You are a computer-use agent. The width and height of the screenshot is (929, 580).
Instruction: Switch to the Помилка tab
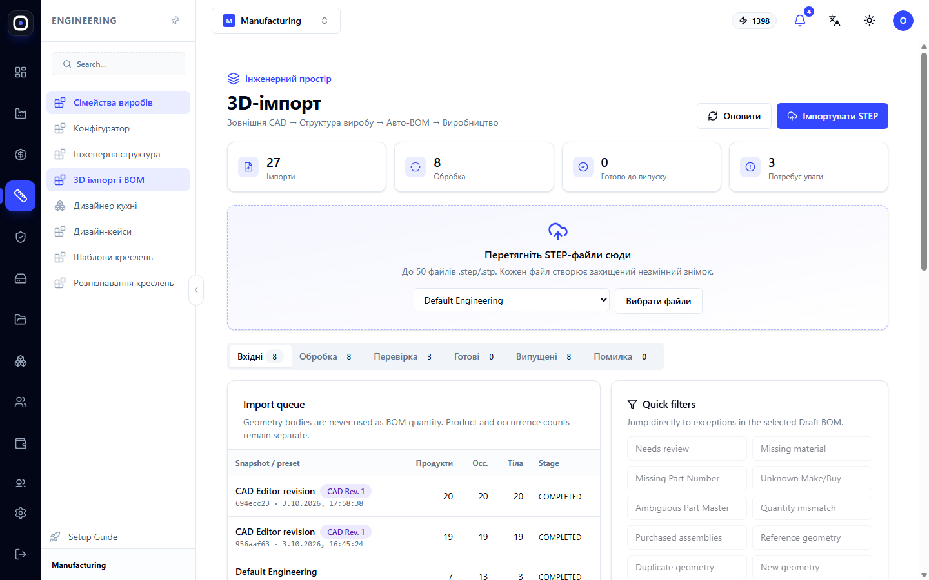click(x=621, y=356)
